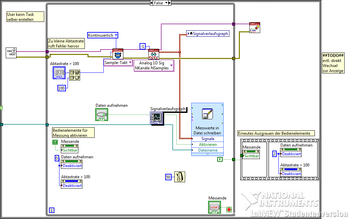The image size is (349, 219).
Task: Click Abtastrate > 100 property node in sequence frame
Action: tap(291, 173)
